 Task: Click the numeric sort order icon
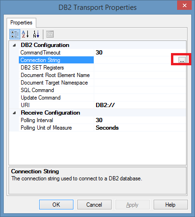tap(36, 34)
